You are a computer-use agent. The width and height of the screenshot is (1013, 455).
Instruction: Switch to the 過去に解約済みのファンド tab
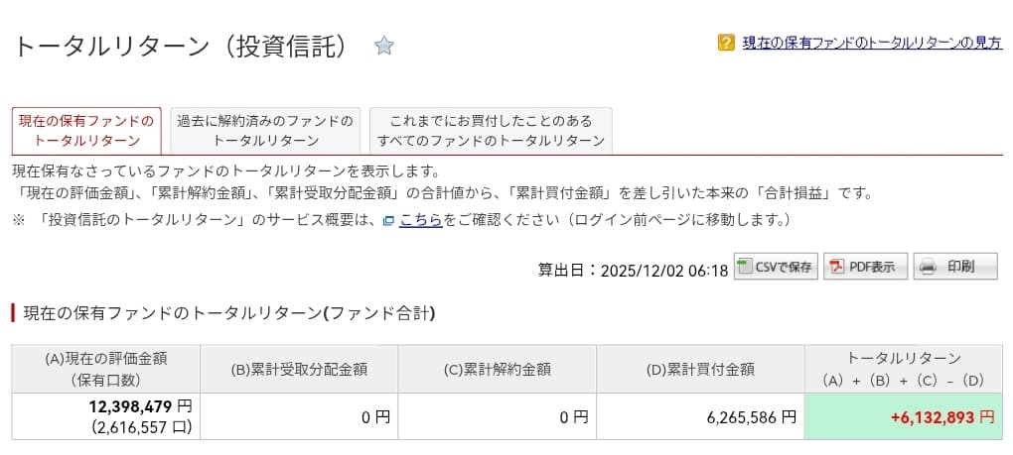[264, 131]
